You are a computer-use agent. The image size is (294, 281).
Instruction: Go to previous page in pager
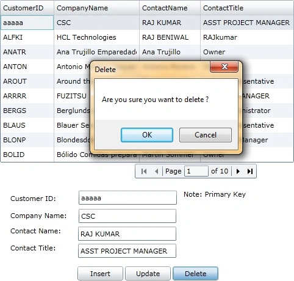156,171
